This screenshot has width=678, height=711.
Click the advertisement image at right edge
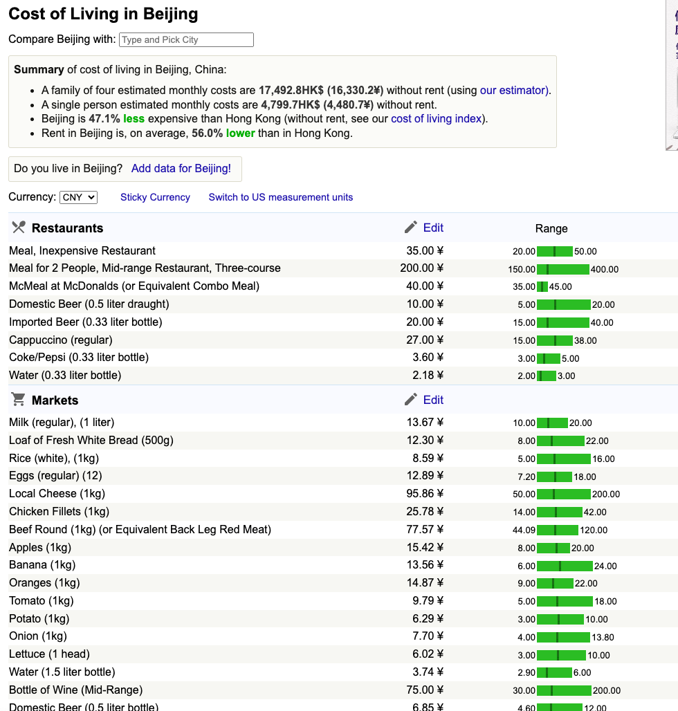pos(672,76)
